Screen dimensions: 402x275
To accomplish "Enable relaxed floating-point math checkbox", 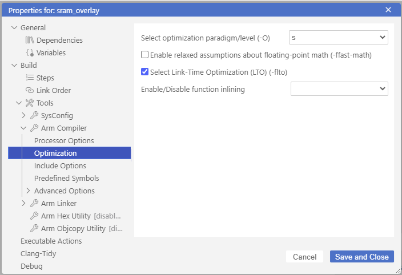I will tap(145, 55).
